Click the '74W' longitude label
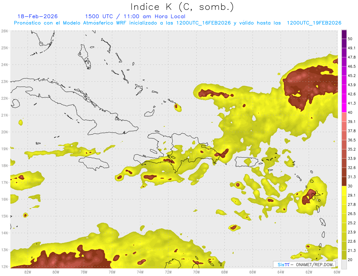This screenshot has height=276, width=358. pos(140,272)
